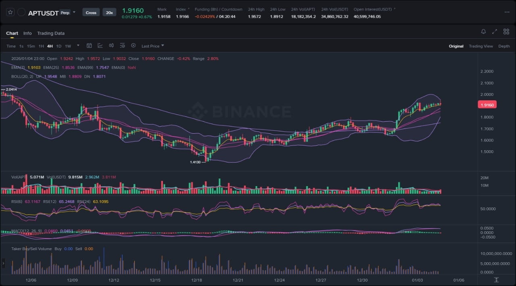The height and width of the screenshot is (286, 516).
Task: Click the 1.4130 low price marker
Action: point(195,162)
